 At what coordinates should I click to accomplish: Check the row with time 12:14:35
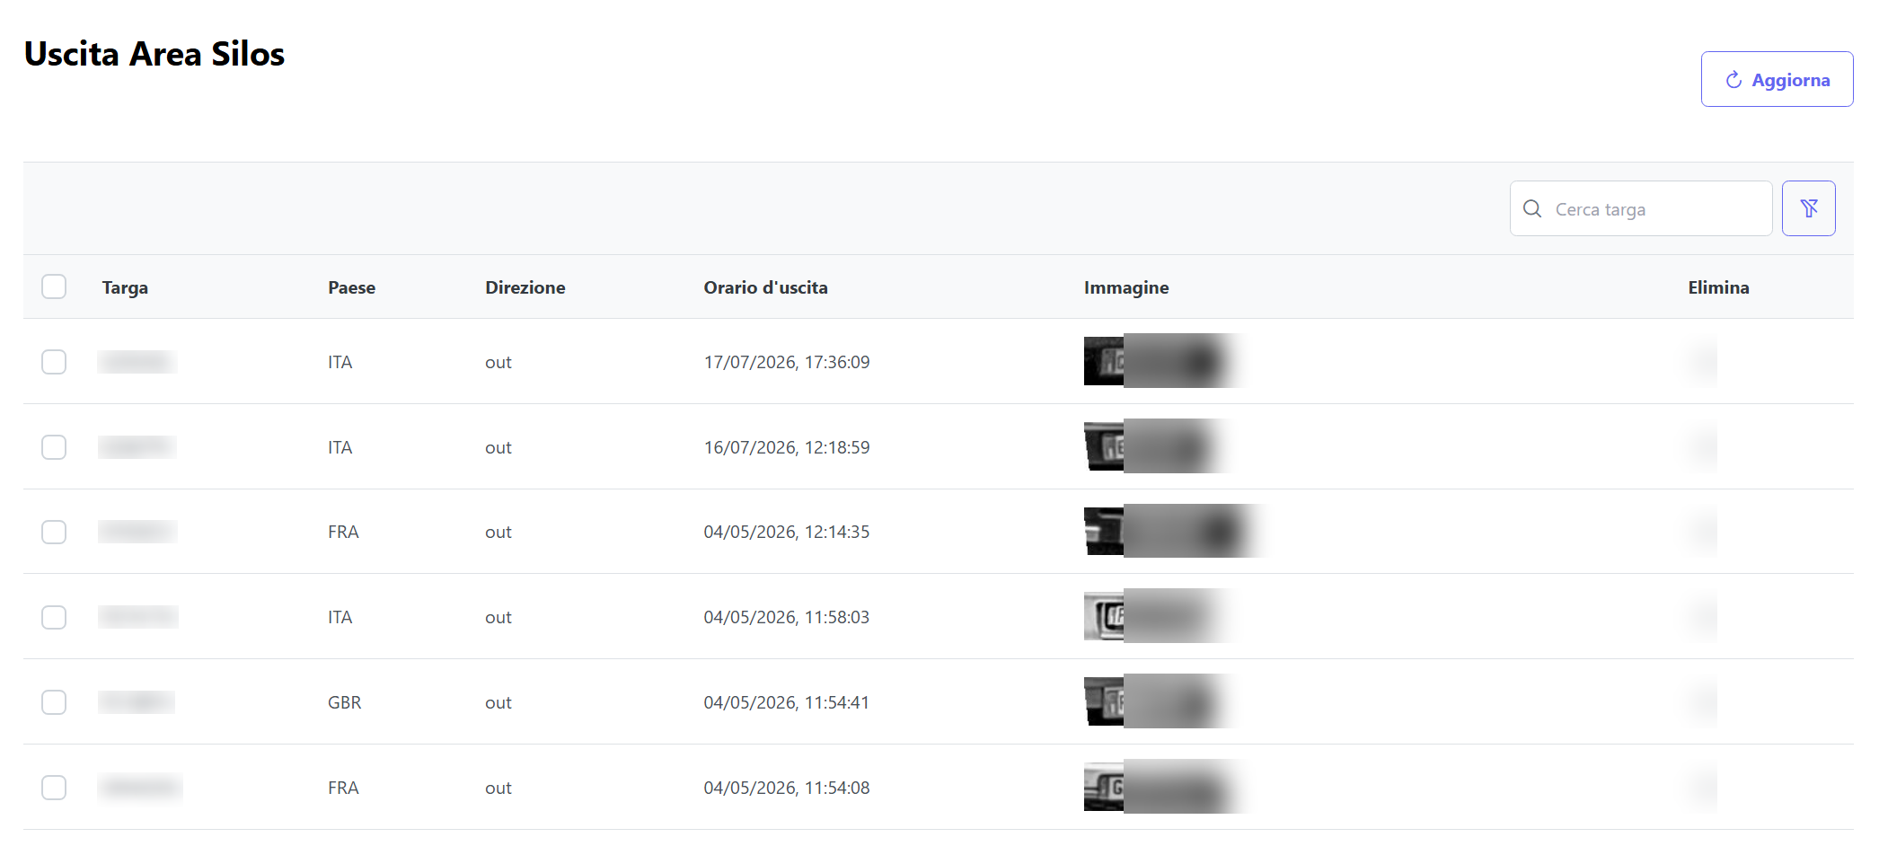54,532
